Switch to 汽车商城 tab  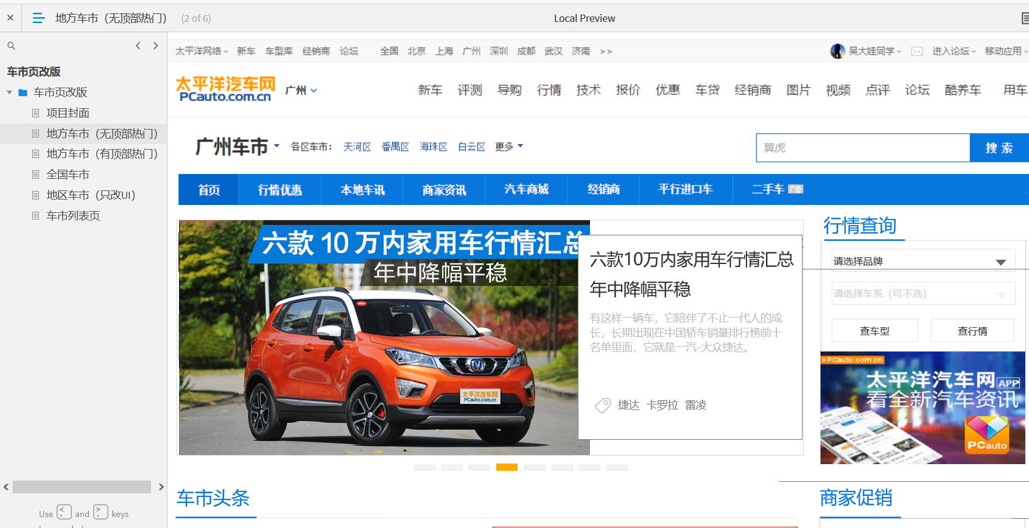pyautogui.click(x=526, y=190)
